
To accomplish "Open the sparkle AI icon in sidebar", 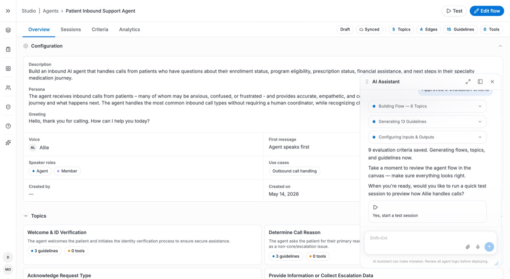I will [8, 143].
